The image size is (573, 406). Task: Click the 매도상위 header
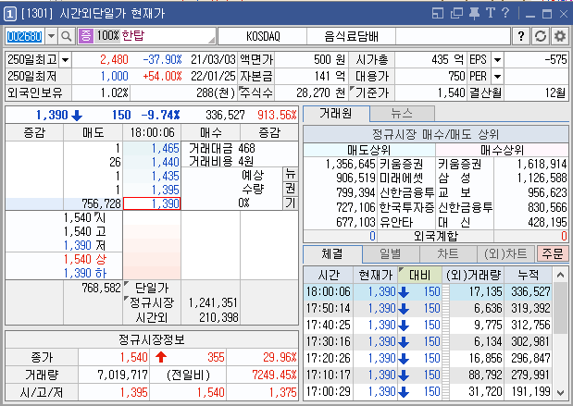coord(369,150)
